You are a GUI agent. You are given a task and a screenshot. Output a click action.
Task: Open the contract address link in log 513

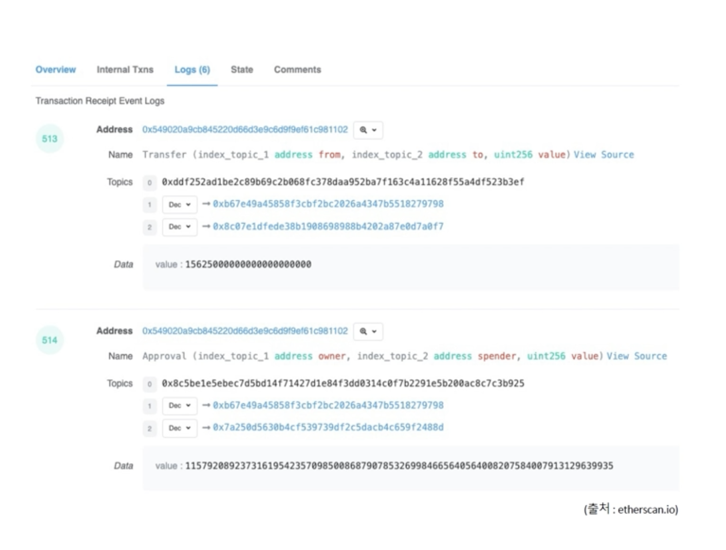coord(245,130)
